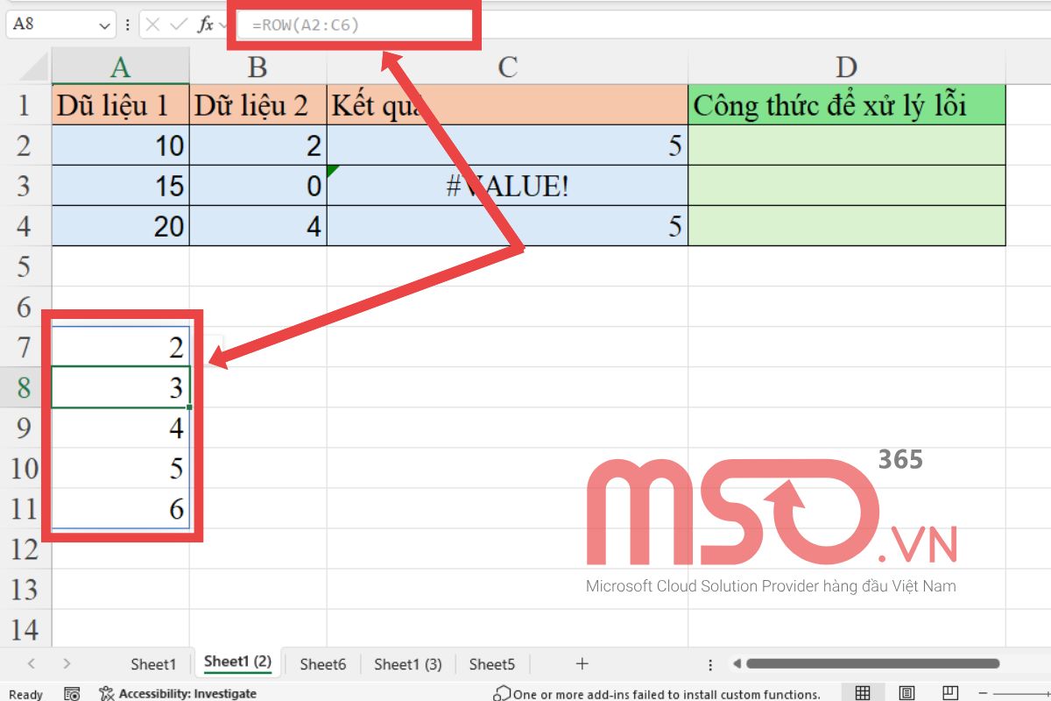Image resolution: width=1051 pixels, height=701 pixels.
Task: Switch to Sheet6 tab
Action: 322,664
